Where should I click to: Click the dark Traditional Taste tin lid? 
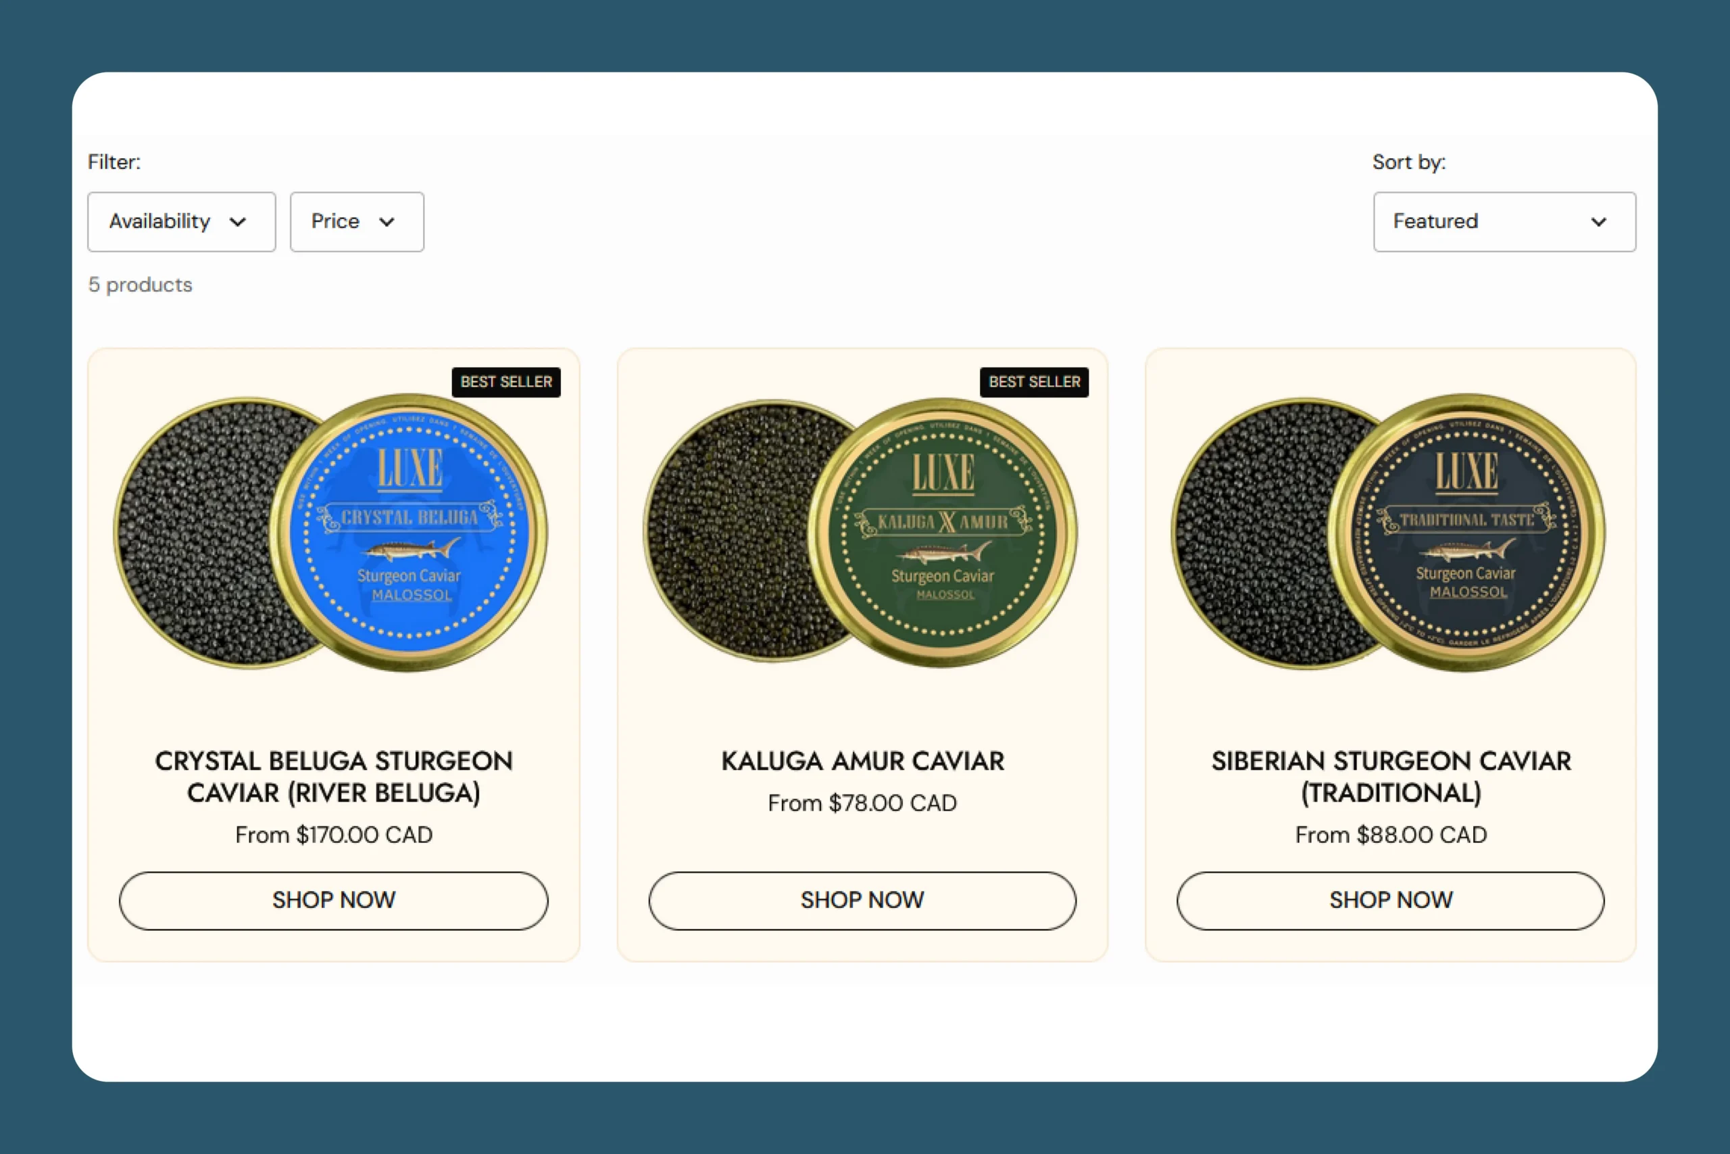click(1466, 532)
